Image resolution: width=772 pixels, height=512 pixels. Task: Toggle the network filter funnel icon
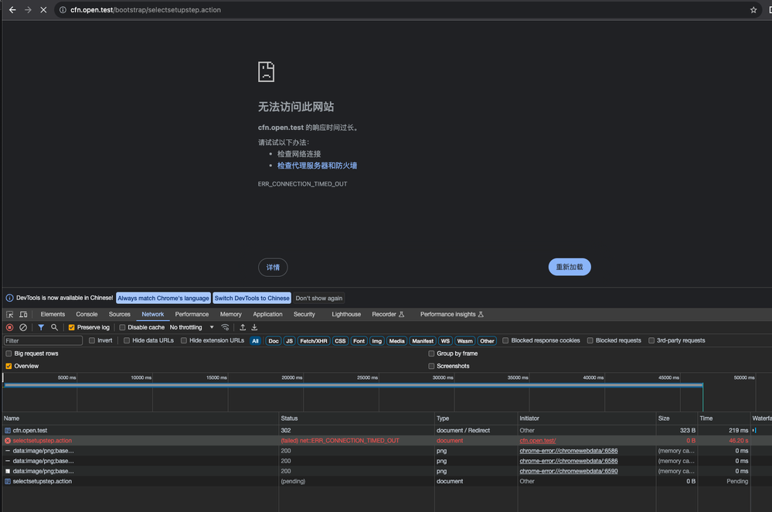pyautogui.click(x=41, y=327)
